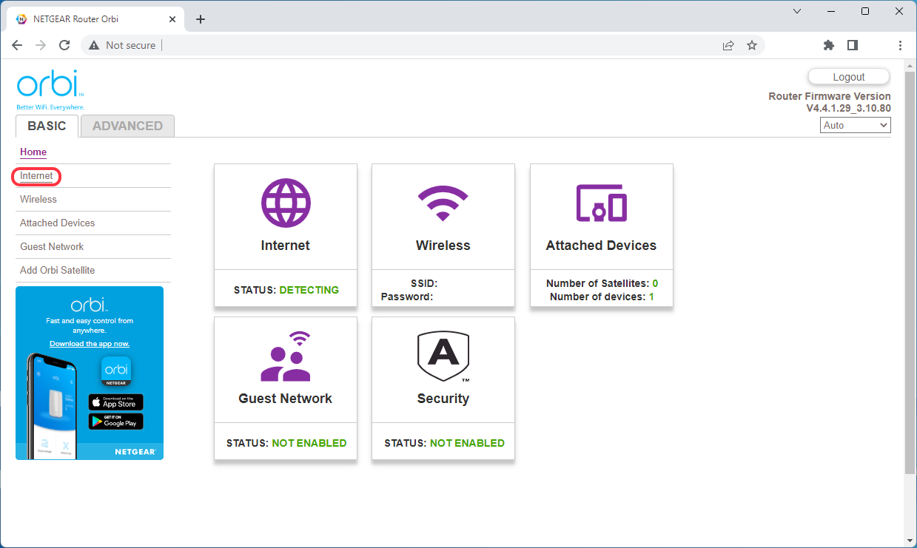This screenshot has height=548, width=917.
Task: Click the Security NOT ENABLED status
Action: click(x=467, y=443)
